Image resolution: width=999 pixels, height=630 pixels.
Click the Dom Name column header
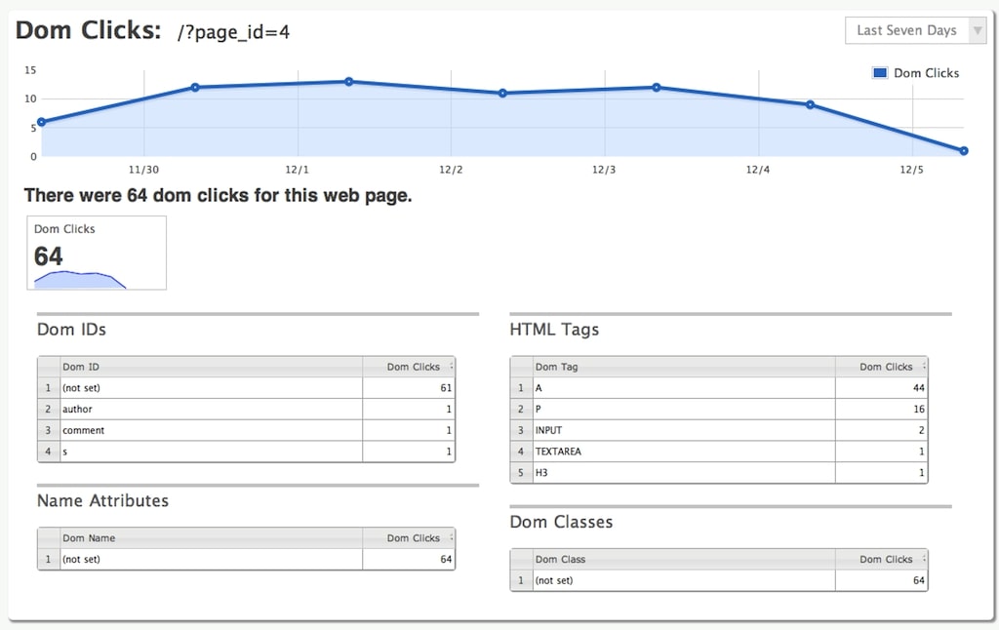[x=212, y=538]
